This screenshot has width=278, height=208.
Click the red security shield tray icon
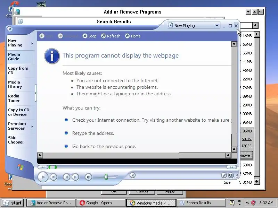coord(253,203)
